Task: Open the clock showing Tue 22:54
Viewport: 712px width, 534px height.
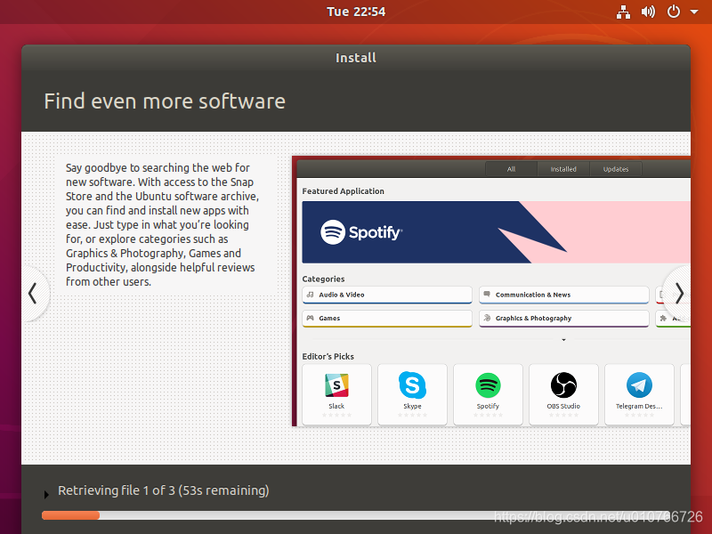Action: coord(356,12)
